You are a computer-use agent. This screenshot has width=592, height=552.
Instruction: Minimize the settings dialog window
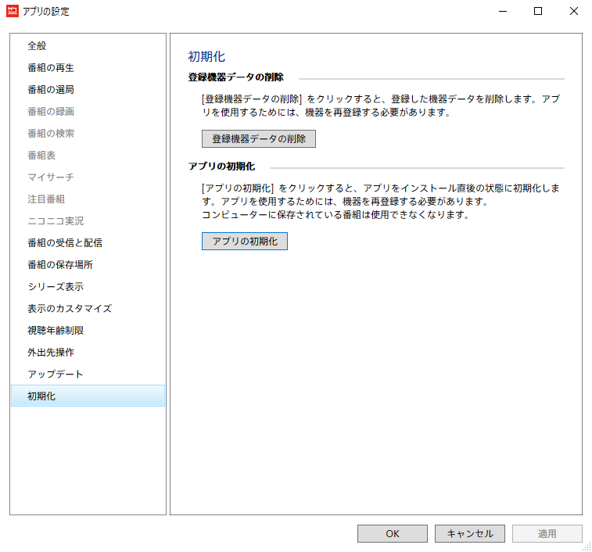501,12
